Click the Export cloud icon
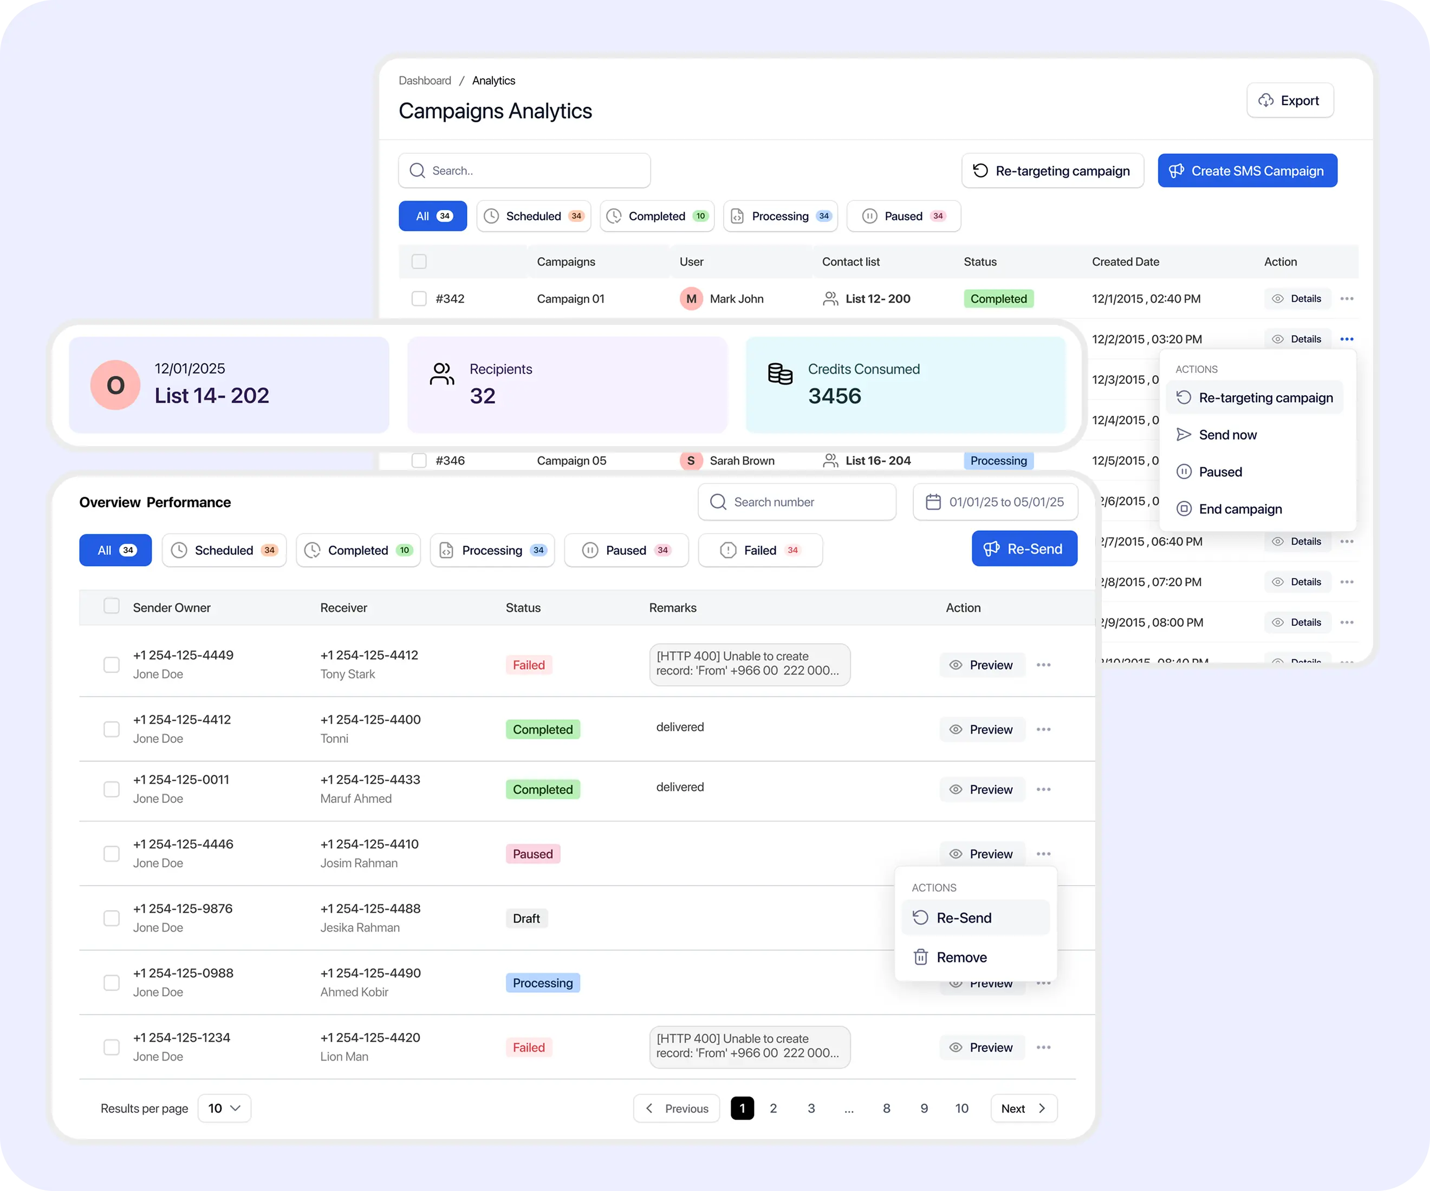The width and height of the screenshot is (1430, 1191). (x=1265, y=101)
